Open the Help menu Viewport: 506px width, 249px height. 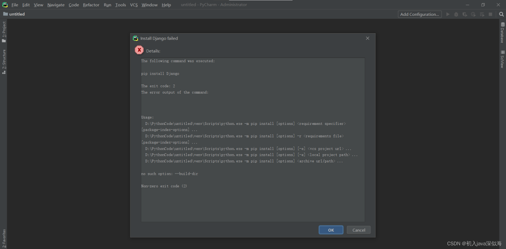point(166,5)
